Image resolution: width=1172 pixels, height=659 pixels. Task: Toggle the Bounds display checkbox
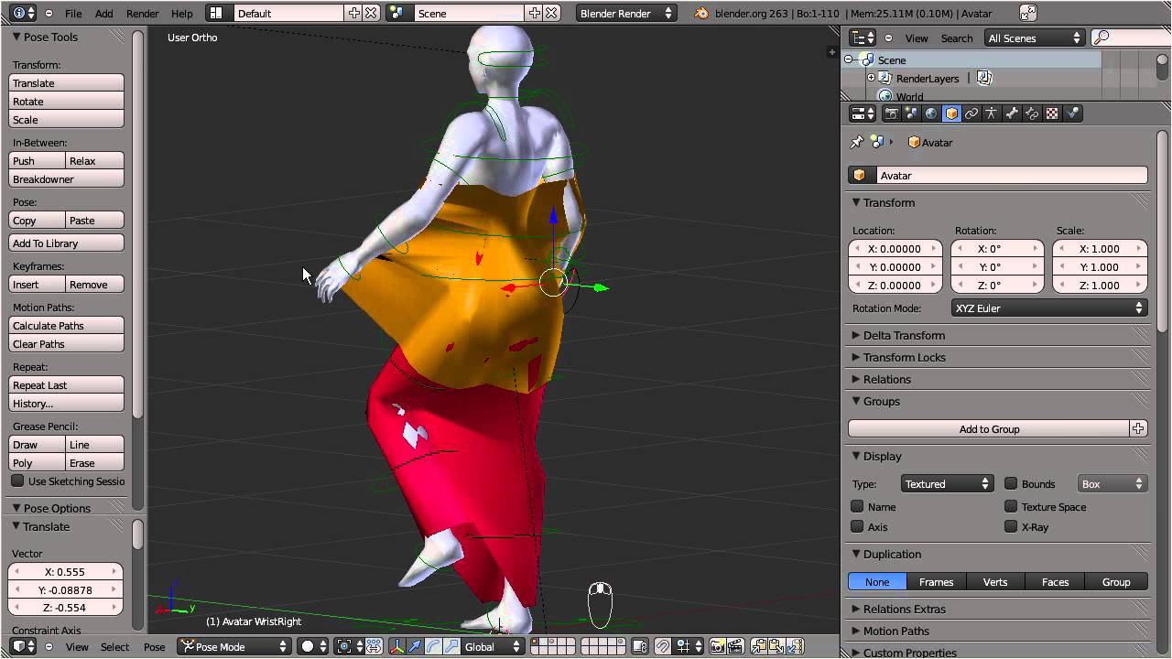pyautogui.click(x=1011, y=483)
